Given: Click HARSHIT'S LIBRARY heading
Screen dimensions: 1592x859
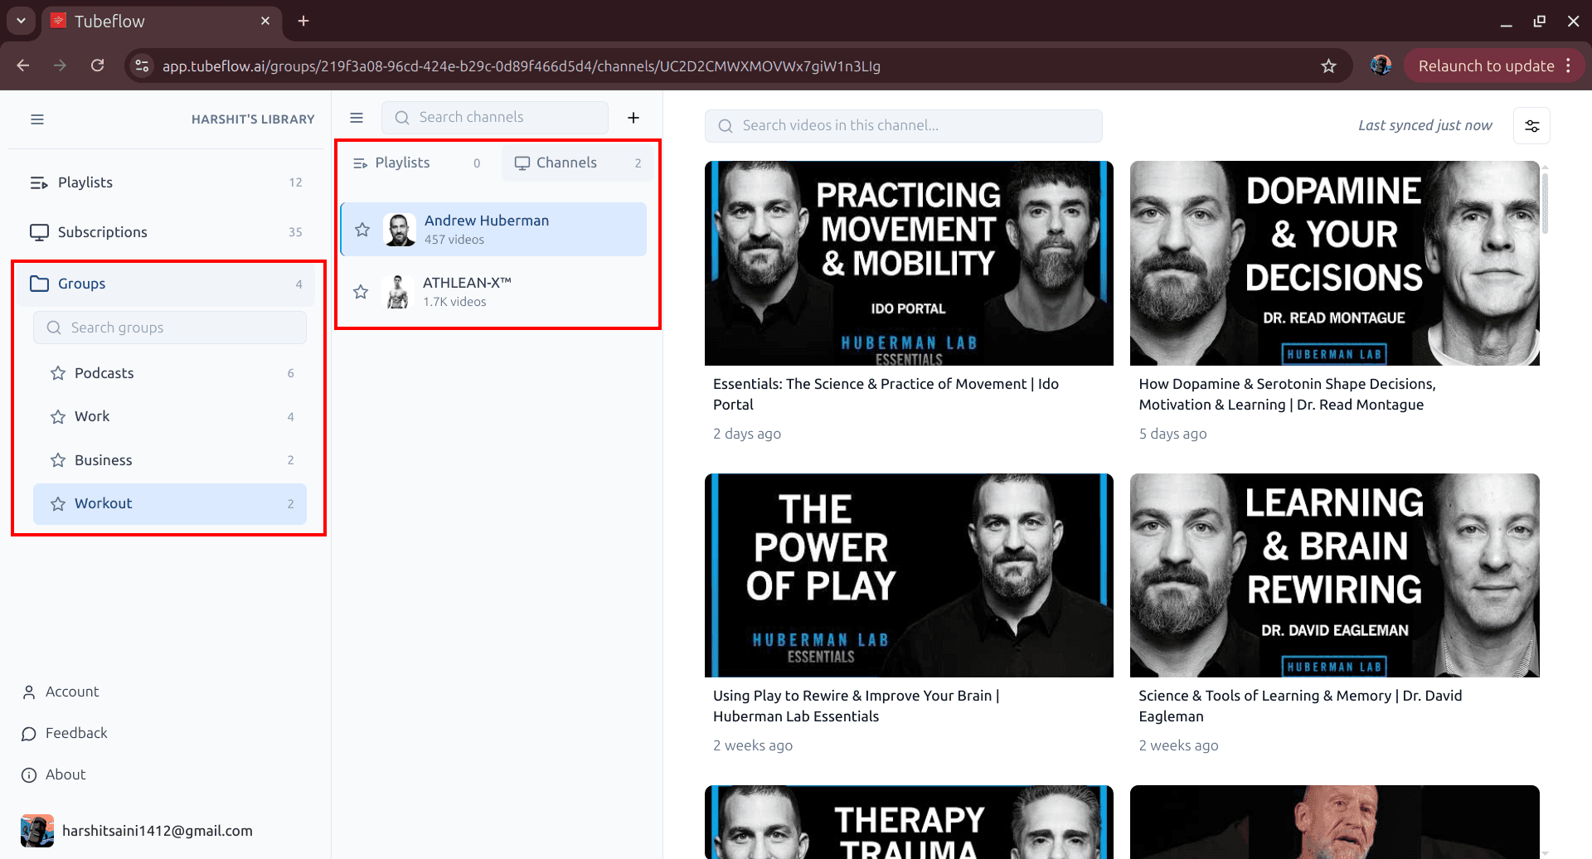Looking at the screenshot, I should click(x=253, y=119).
